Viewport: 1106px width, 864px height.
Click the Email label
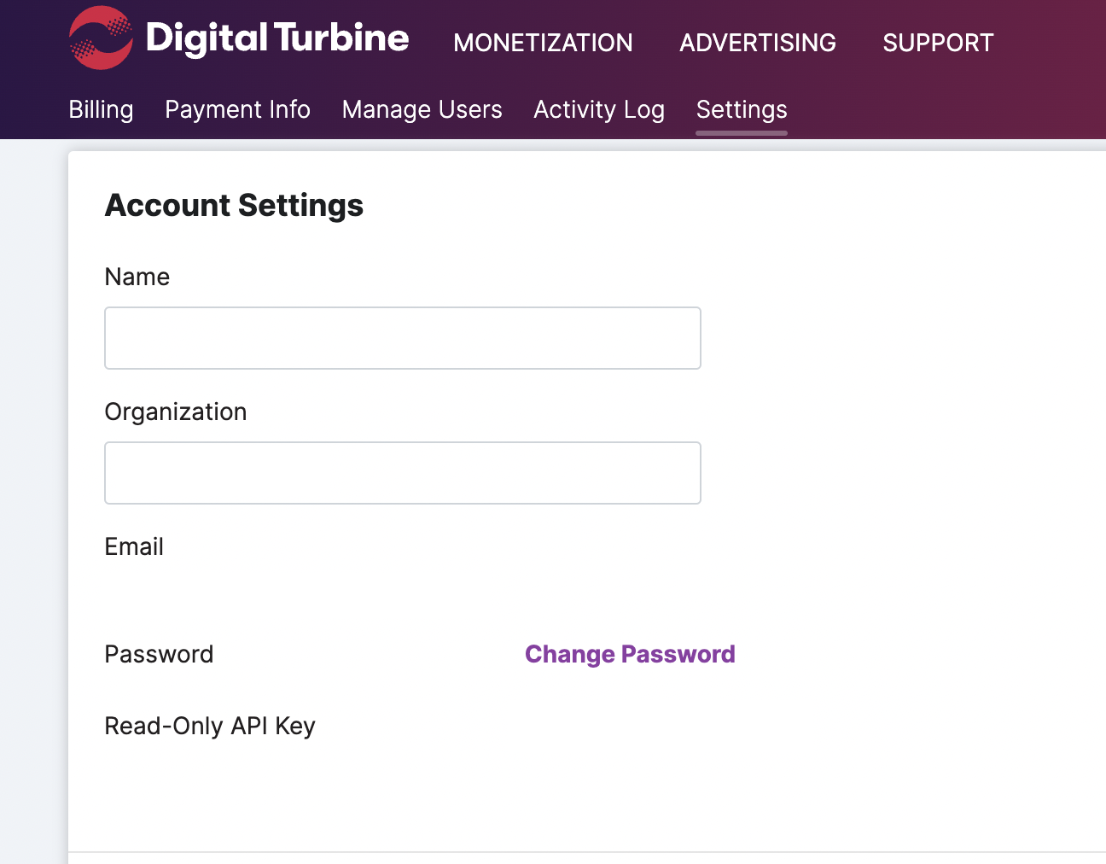tap(134, 546)
